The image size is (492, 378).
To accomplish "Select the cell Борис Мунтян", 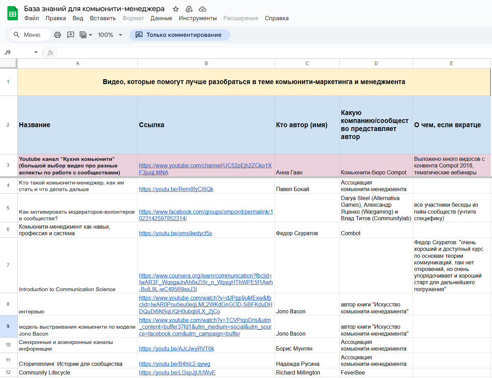I will 307,345.
